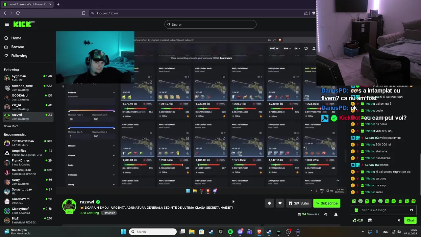Viewport: 421px width, 237px height.
Task: Open hyghman's channel in Following list
Action: click(28, 78)
